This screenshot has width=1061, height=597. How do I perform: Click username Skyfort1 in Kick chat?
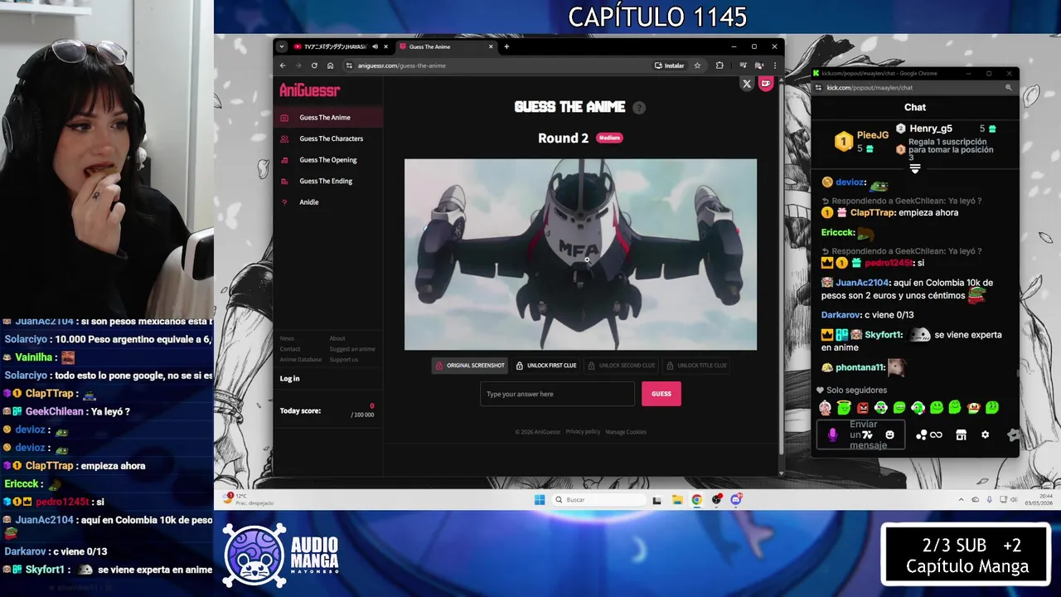pyautogui.click(x=884, y=335)
